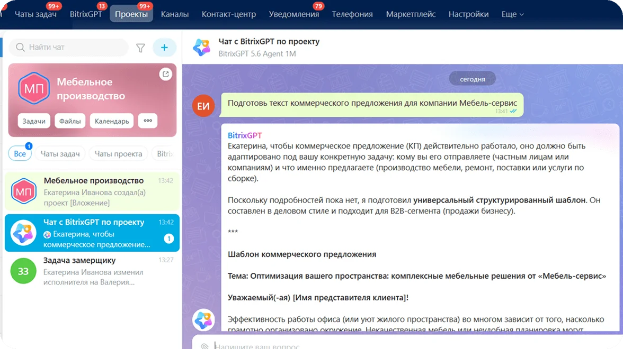
Task: Go to Контакт-центр tab
Action: (229, 14)
